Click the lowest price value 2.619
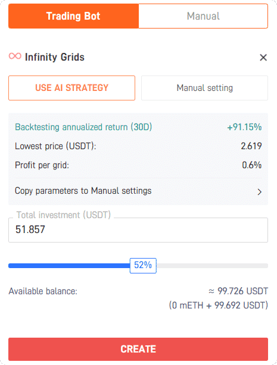 (x=251, y=146)
